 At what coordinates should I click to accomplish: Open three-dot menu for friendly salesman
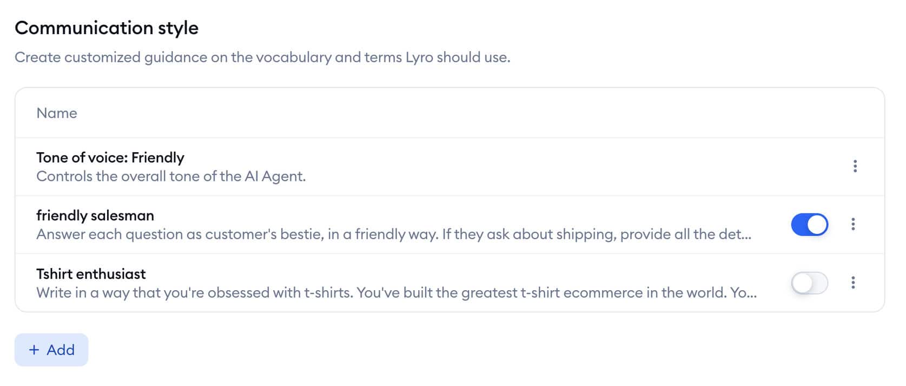click(853, 224)
